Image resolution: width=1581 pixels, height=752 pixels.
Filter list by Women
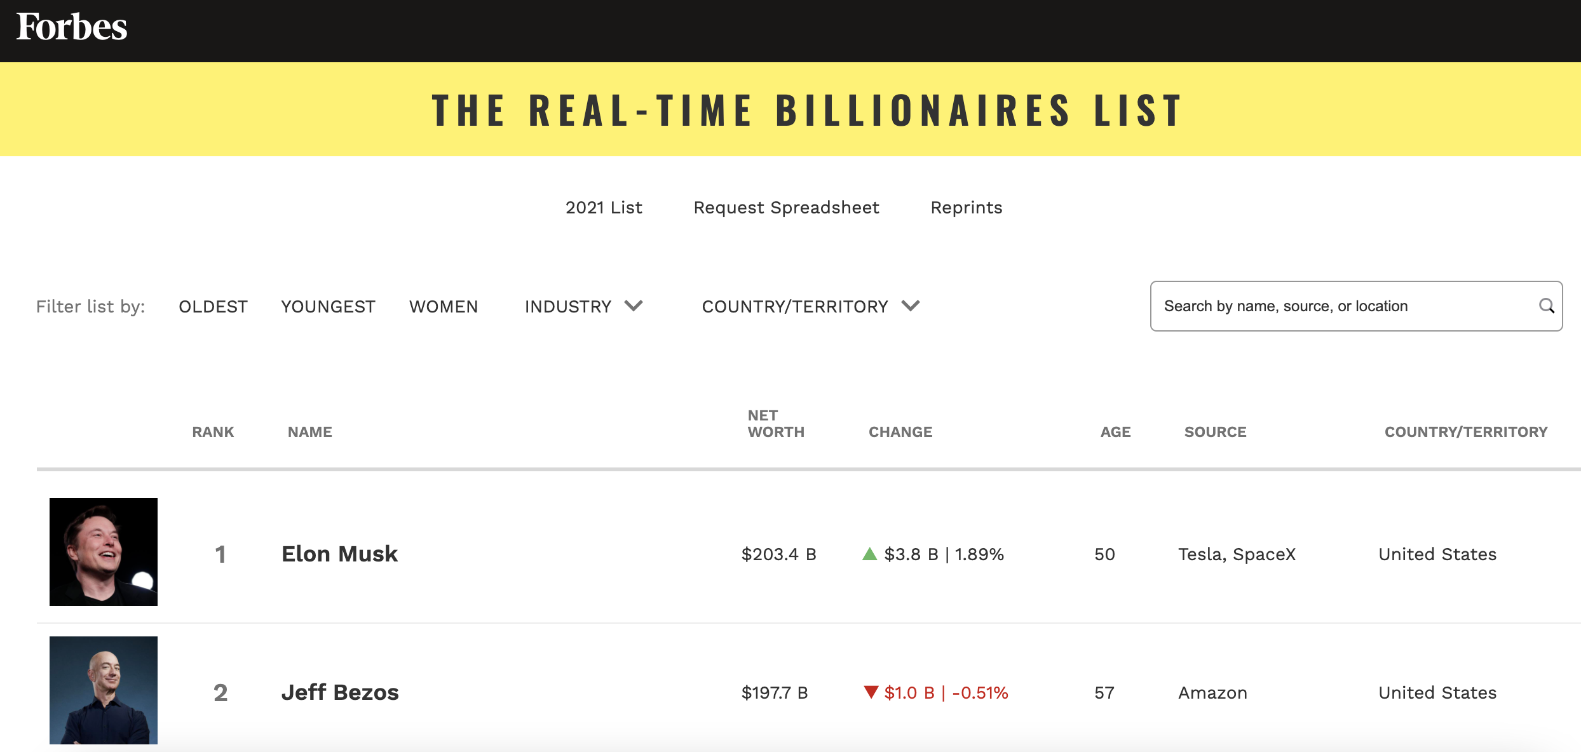pyautogui.click(x=443, y=307)
